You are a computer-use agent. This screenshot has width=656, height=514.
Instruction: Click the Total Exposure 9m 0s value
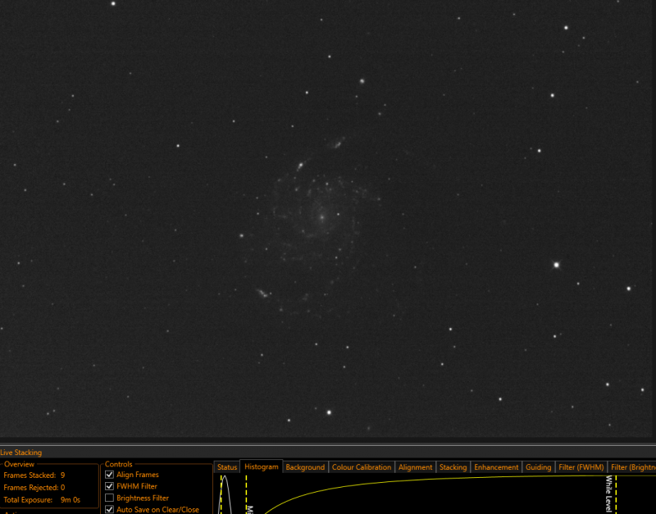click(x=71, y=500)
